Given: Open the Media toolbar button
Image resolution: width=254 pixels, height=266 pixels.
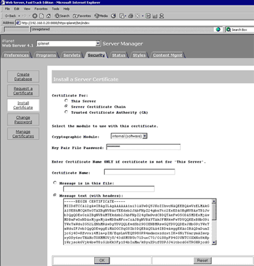Looking at the screenshot, I should 101,16.
